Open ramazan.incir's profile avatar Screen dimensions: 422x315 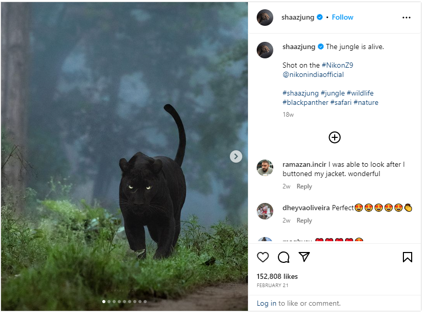[265, 168]
